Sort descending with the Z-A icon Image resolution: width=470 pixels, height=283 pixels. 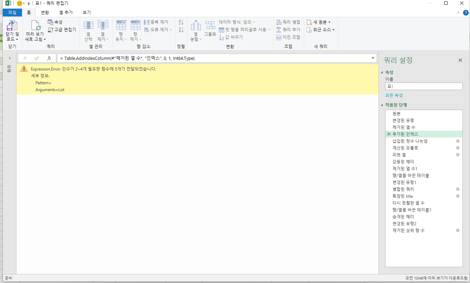click(181, 30)
